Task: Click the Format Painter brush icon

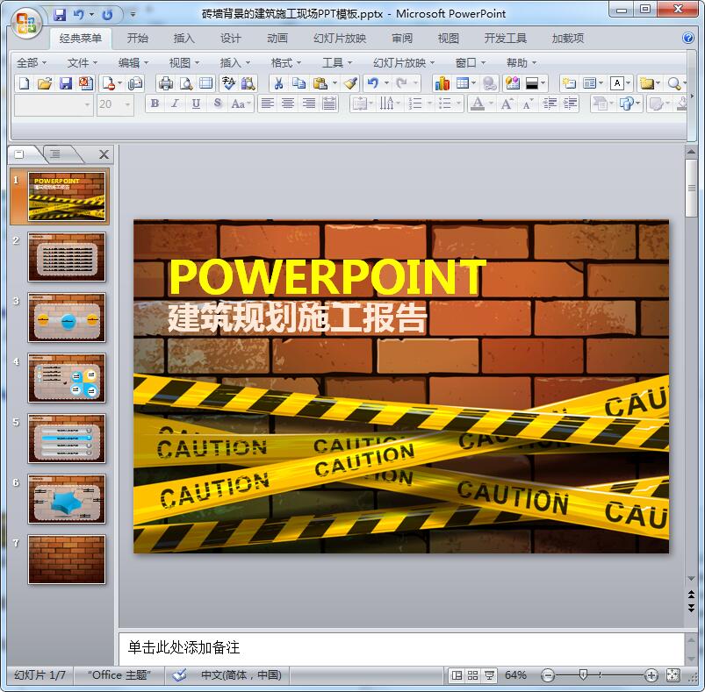Action: pyautogui.click(x=350, y=83)
